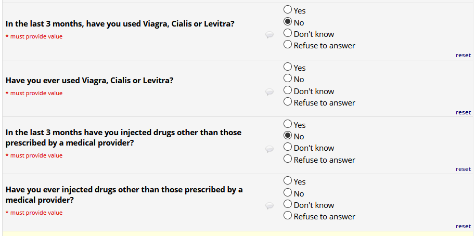This screenshot has height=236, width=475.
Task: Select Yes for Viagra use in last 3 months
Action: [x=288, y=9]
